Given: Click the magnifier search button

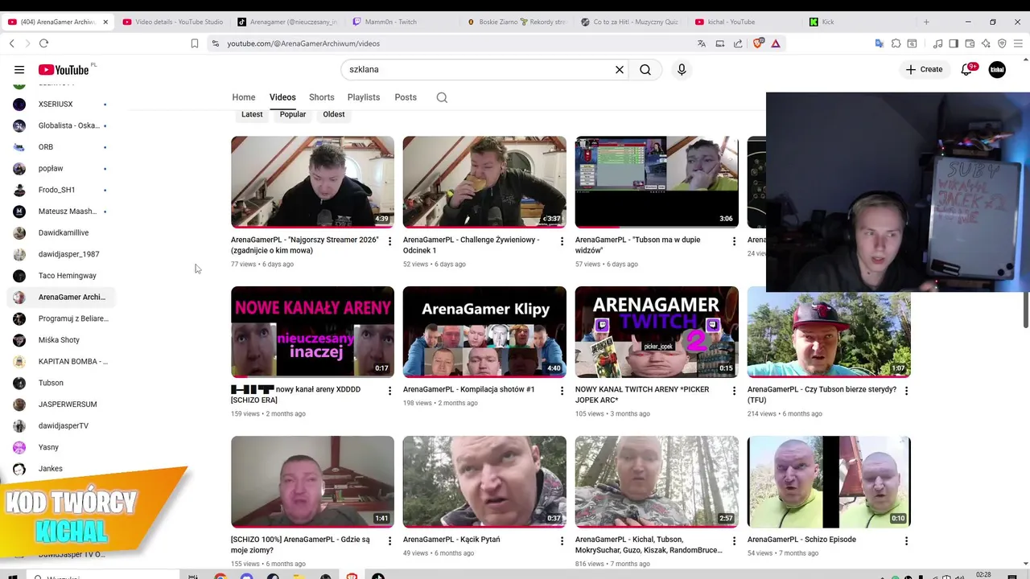Looking at the screenshot, I should (645, 70).
